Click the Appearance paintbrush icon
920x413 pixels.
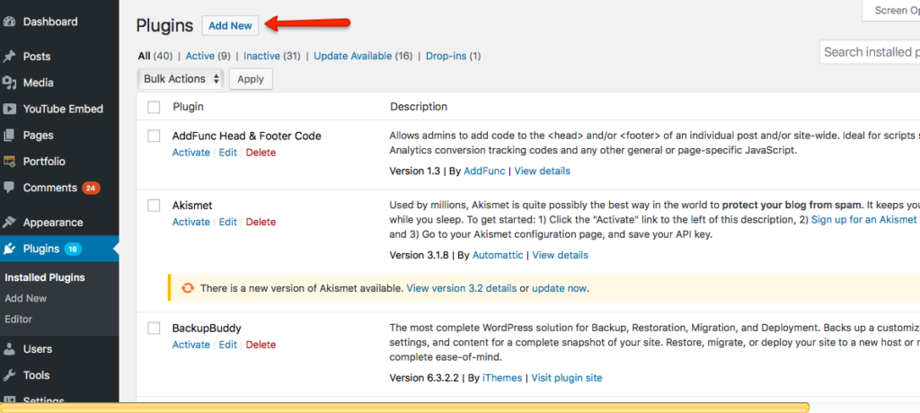coord(10,223)
